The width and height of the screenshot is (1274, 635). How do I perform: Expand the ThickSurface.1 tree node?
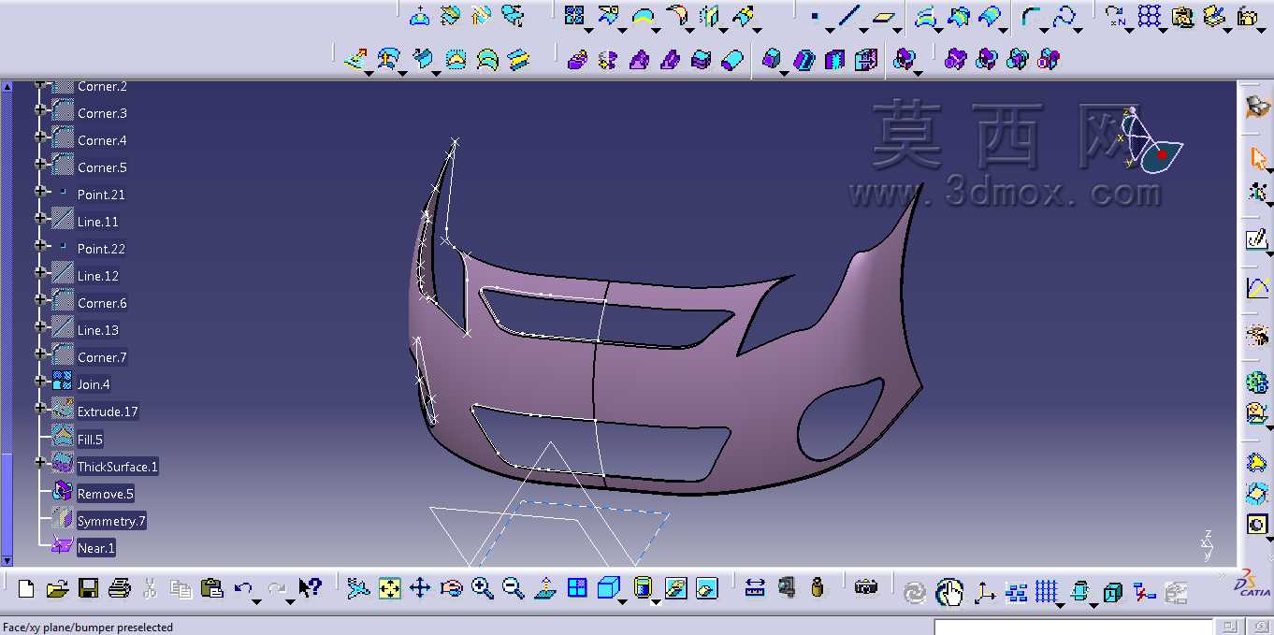[x=40, y=462]
